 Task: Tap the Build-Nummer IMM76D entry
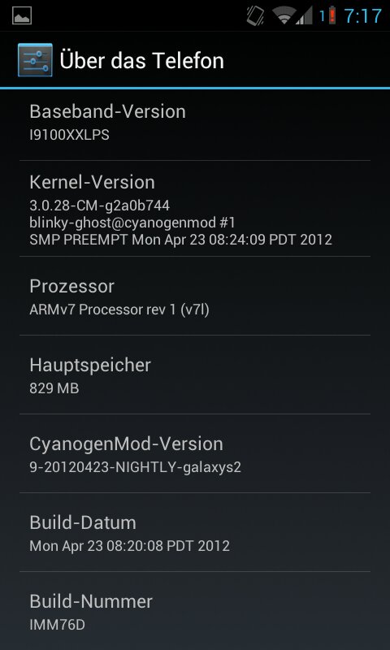(195, 611)
